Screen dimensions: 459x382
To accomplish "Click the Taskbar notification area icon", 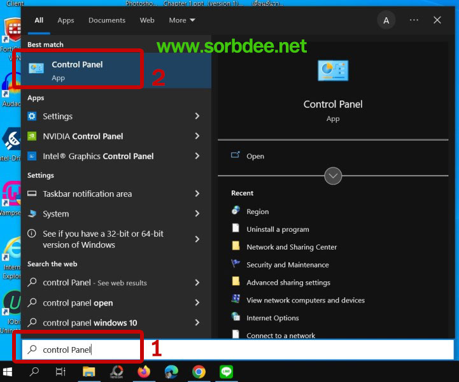I will point(32,194).
